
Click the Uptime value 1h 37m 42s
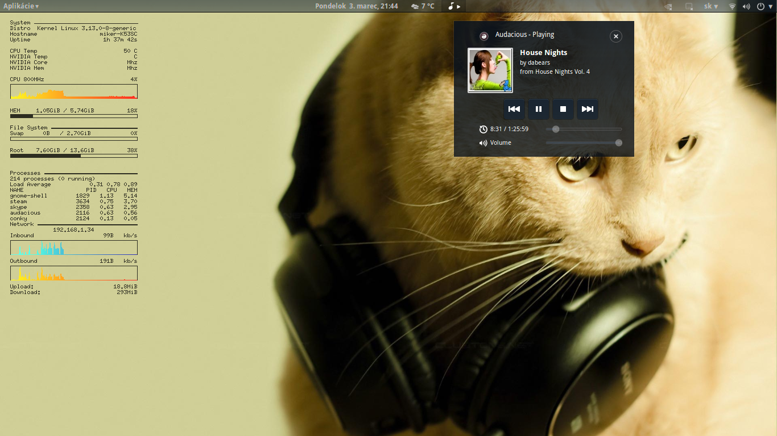point(120,40)
